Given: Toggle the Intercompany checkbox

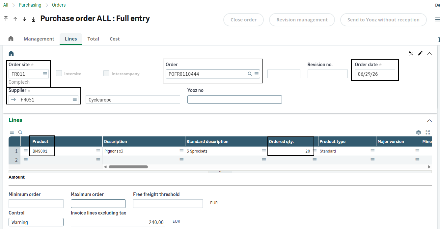Looking at the screenshot, I should point(106,73).
